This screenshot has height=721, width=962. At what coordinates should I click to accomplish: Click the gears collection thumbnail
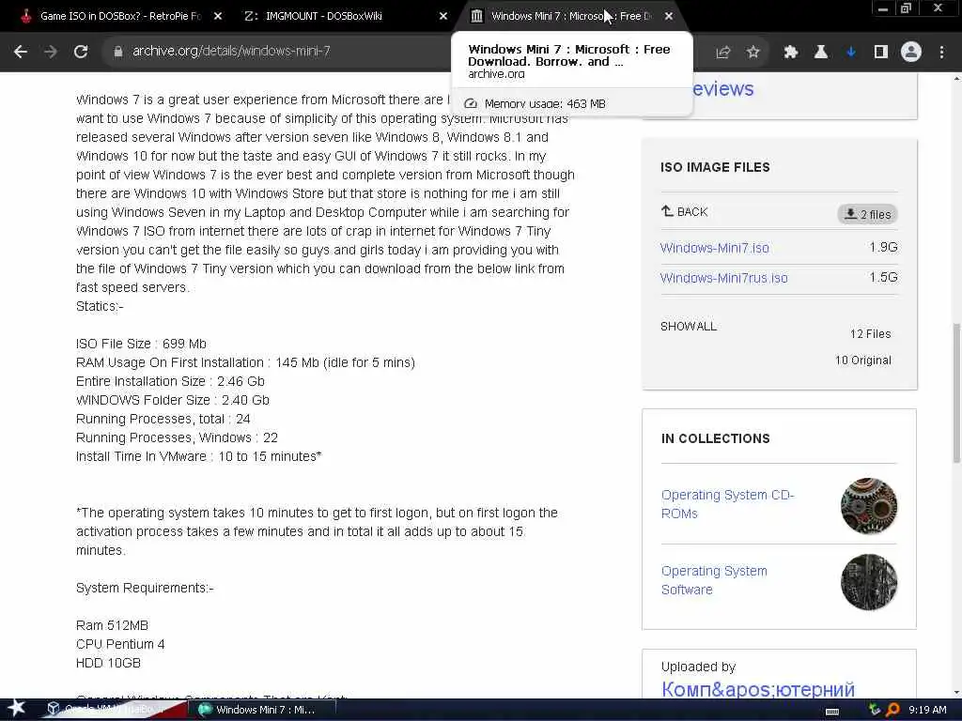pyautogui.click(x=869, y=506)
